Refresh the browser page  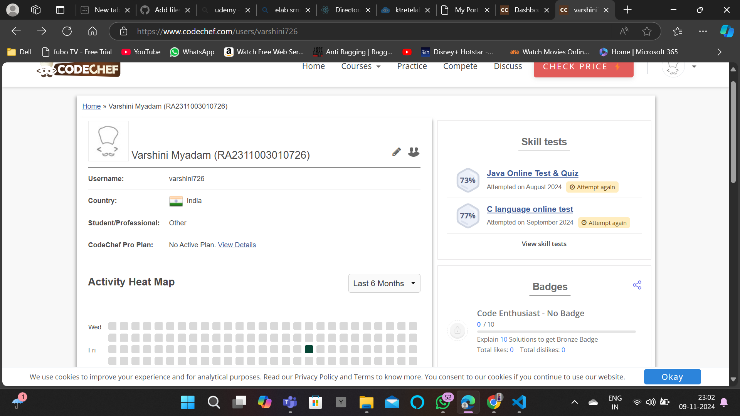coord(67,31)
